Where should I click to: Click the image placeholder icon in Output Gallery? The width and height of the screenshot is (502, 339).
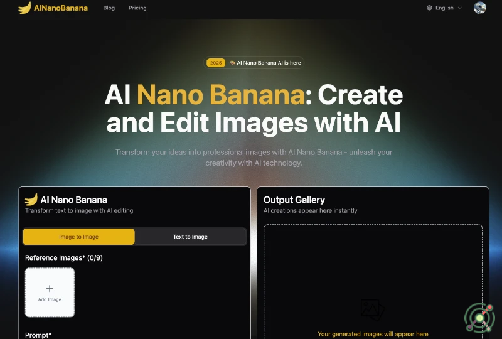click(372, 309)
